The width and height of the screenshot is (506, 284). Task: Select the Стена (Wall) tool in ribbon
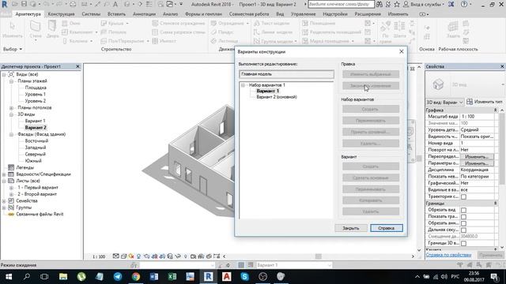(x=36, y=30)
